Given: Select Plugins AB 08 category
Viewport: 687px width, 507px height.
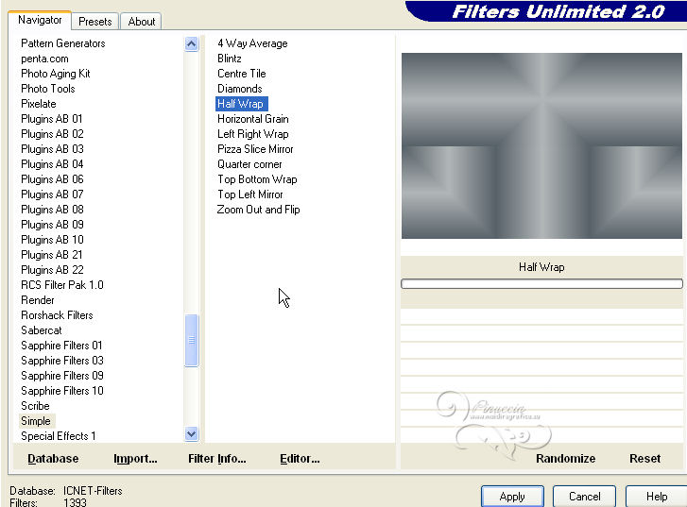Looking at the screenshot, I should point(52,210).
